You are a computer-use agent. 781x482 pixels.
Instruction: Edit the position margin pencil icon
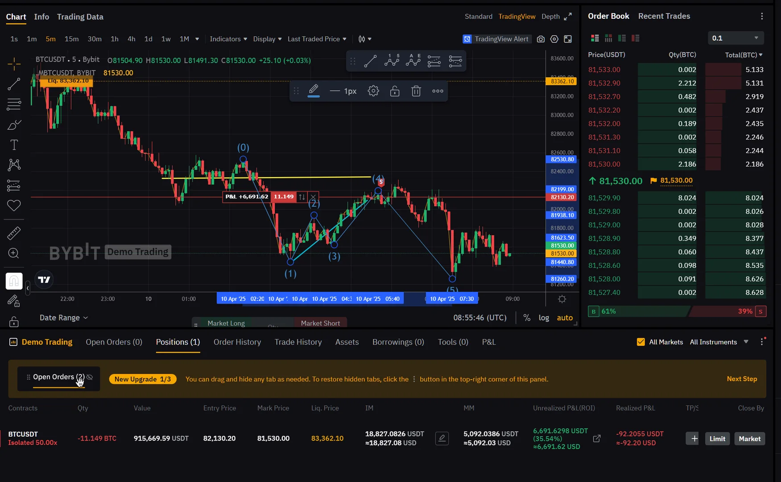click(x=442, y=438)
